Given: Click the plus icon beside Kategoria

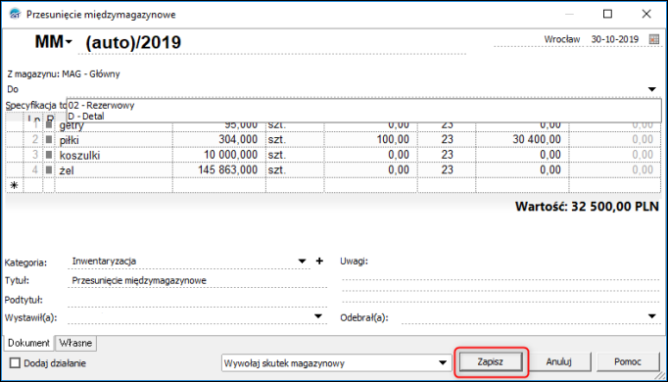Looking at the screenshot, I should point(319,262).
